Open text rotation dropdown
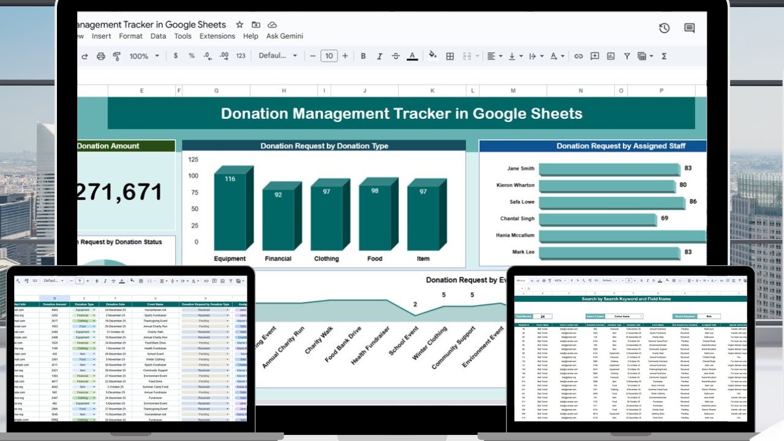This screenshot has width=784, height=441. click(557, 56)
